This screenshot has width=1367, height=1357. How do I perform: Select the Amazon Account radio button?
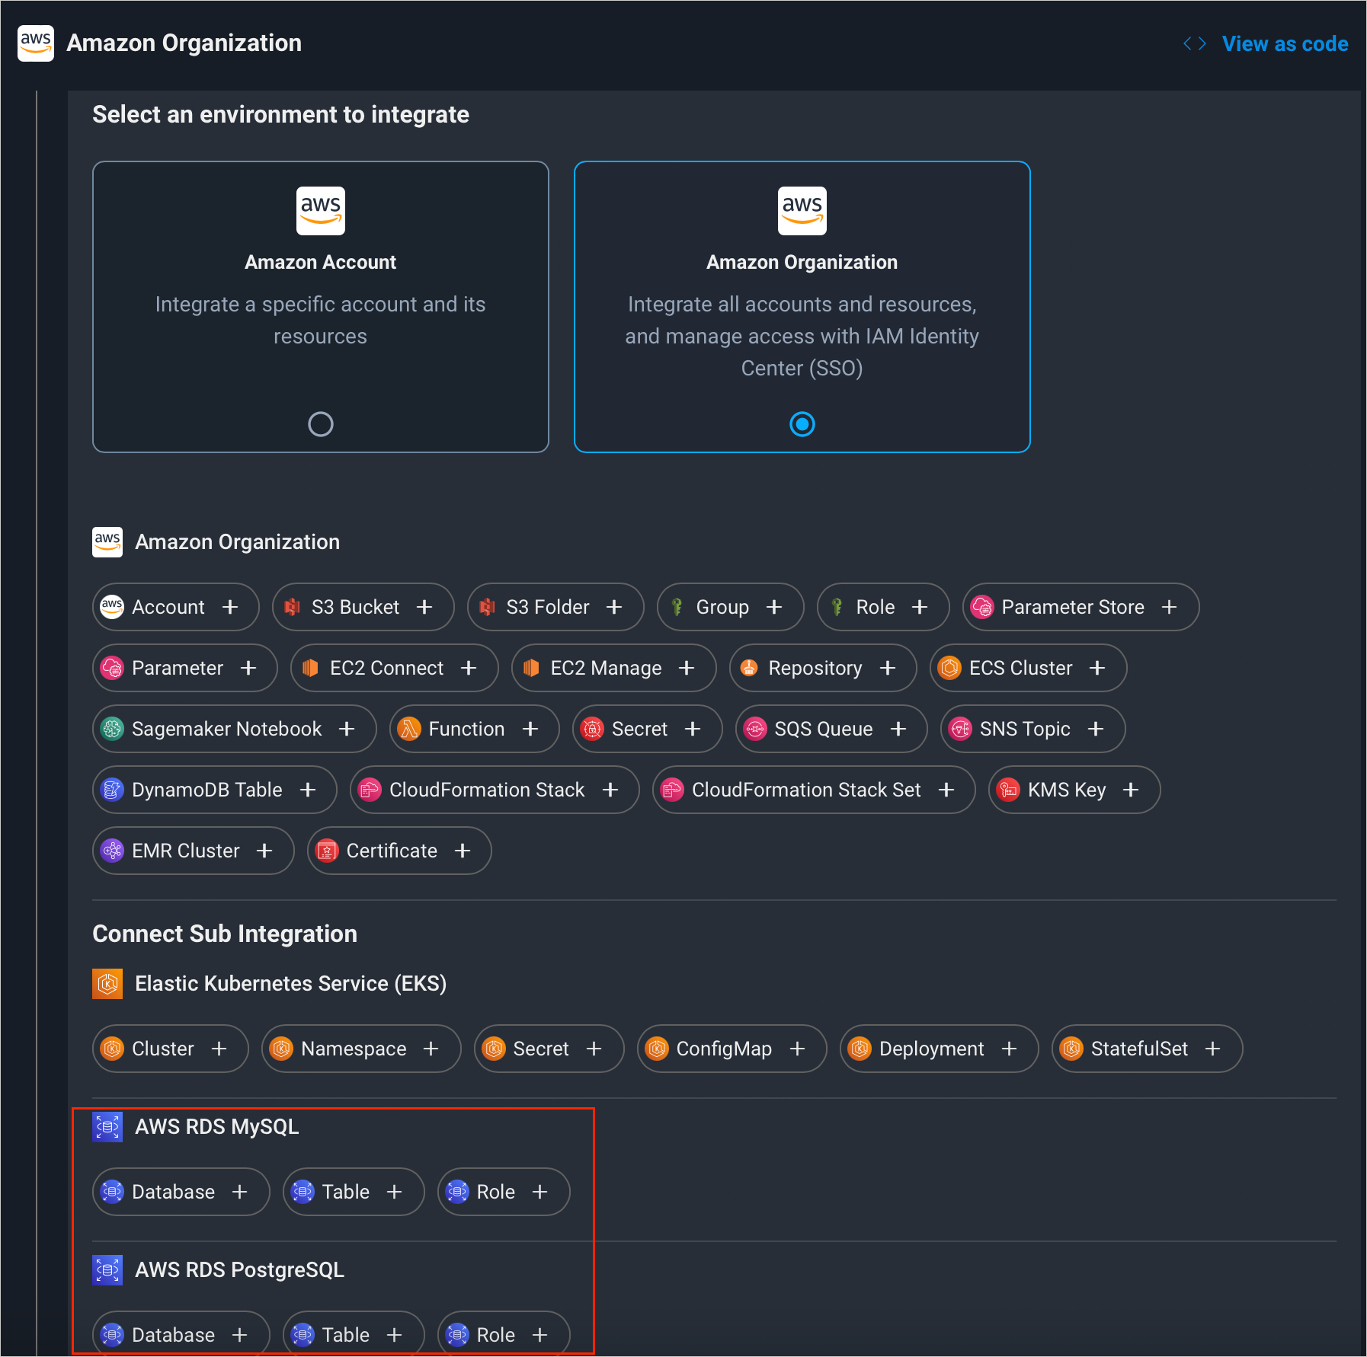(320, 424)
